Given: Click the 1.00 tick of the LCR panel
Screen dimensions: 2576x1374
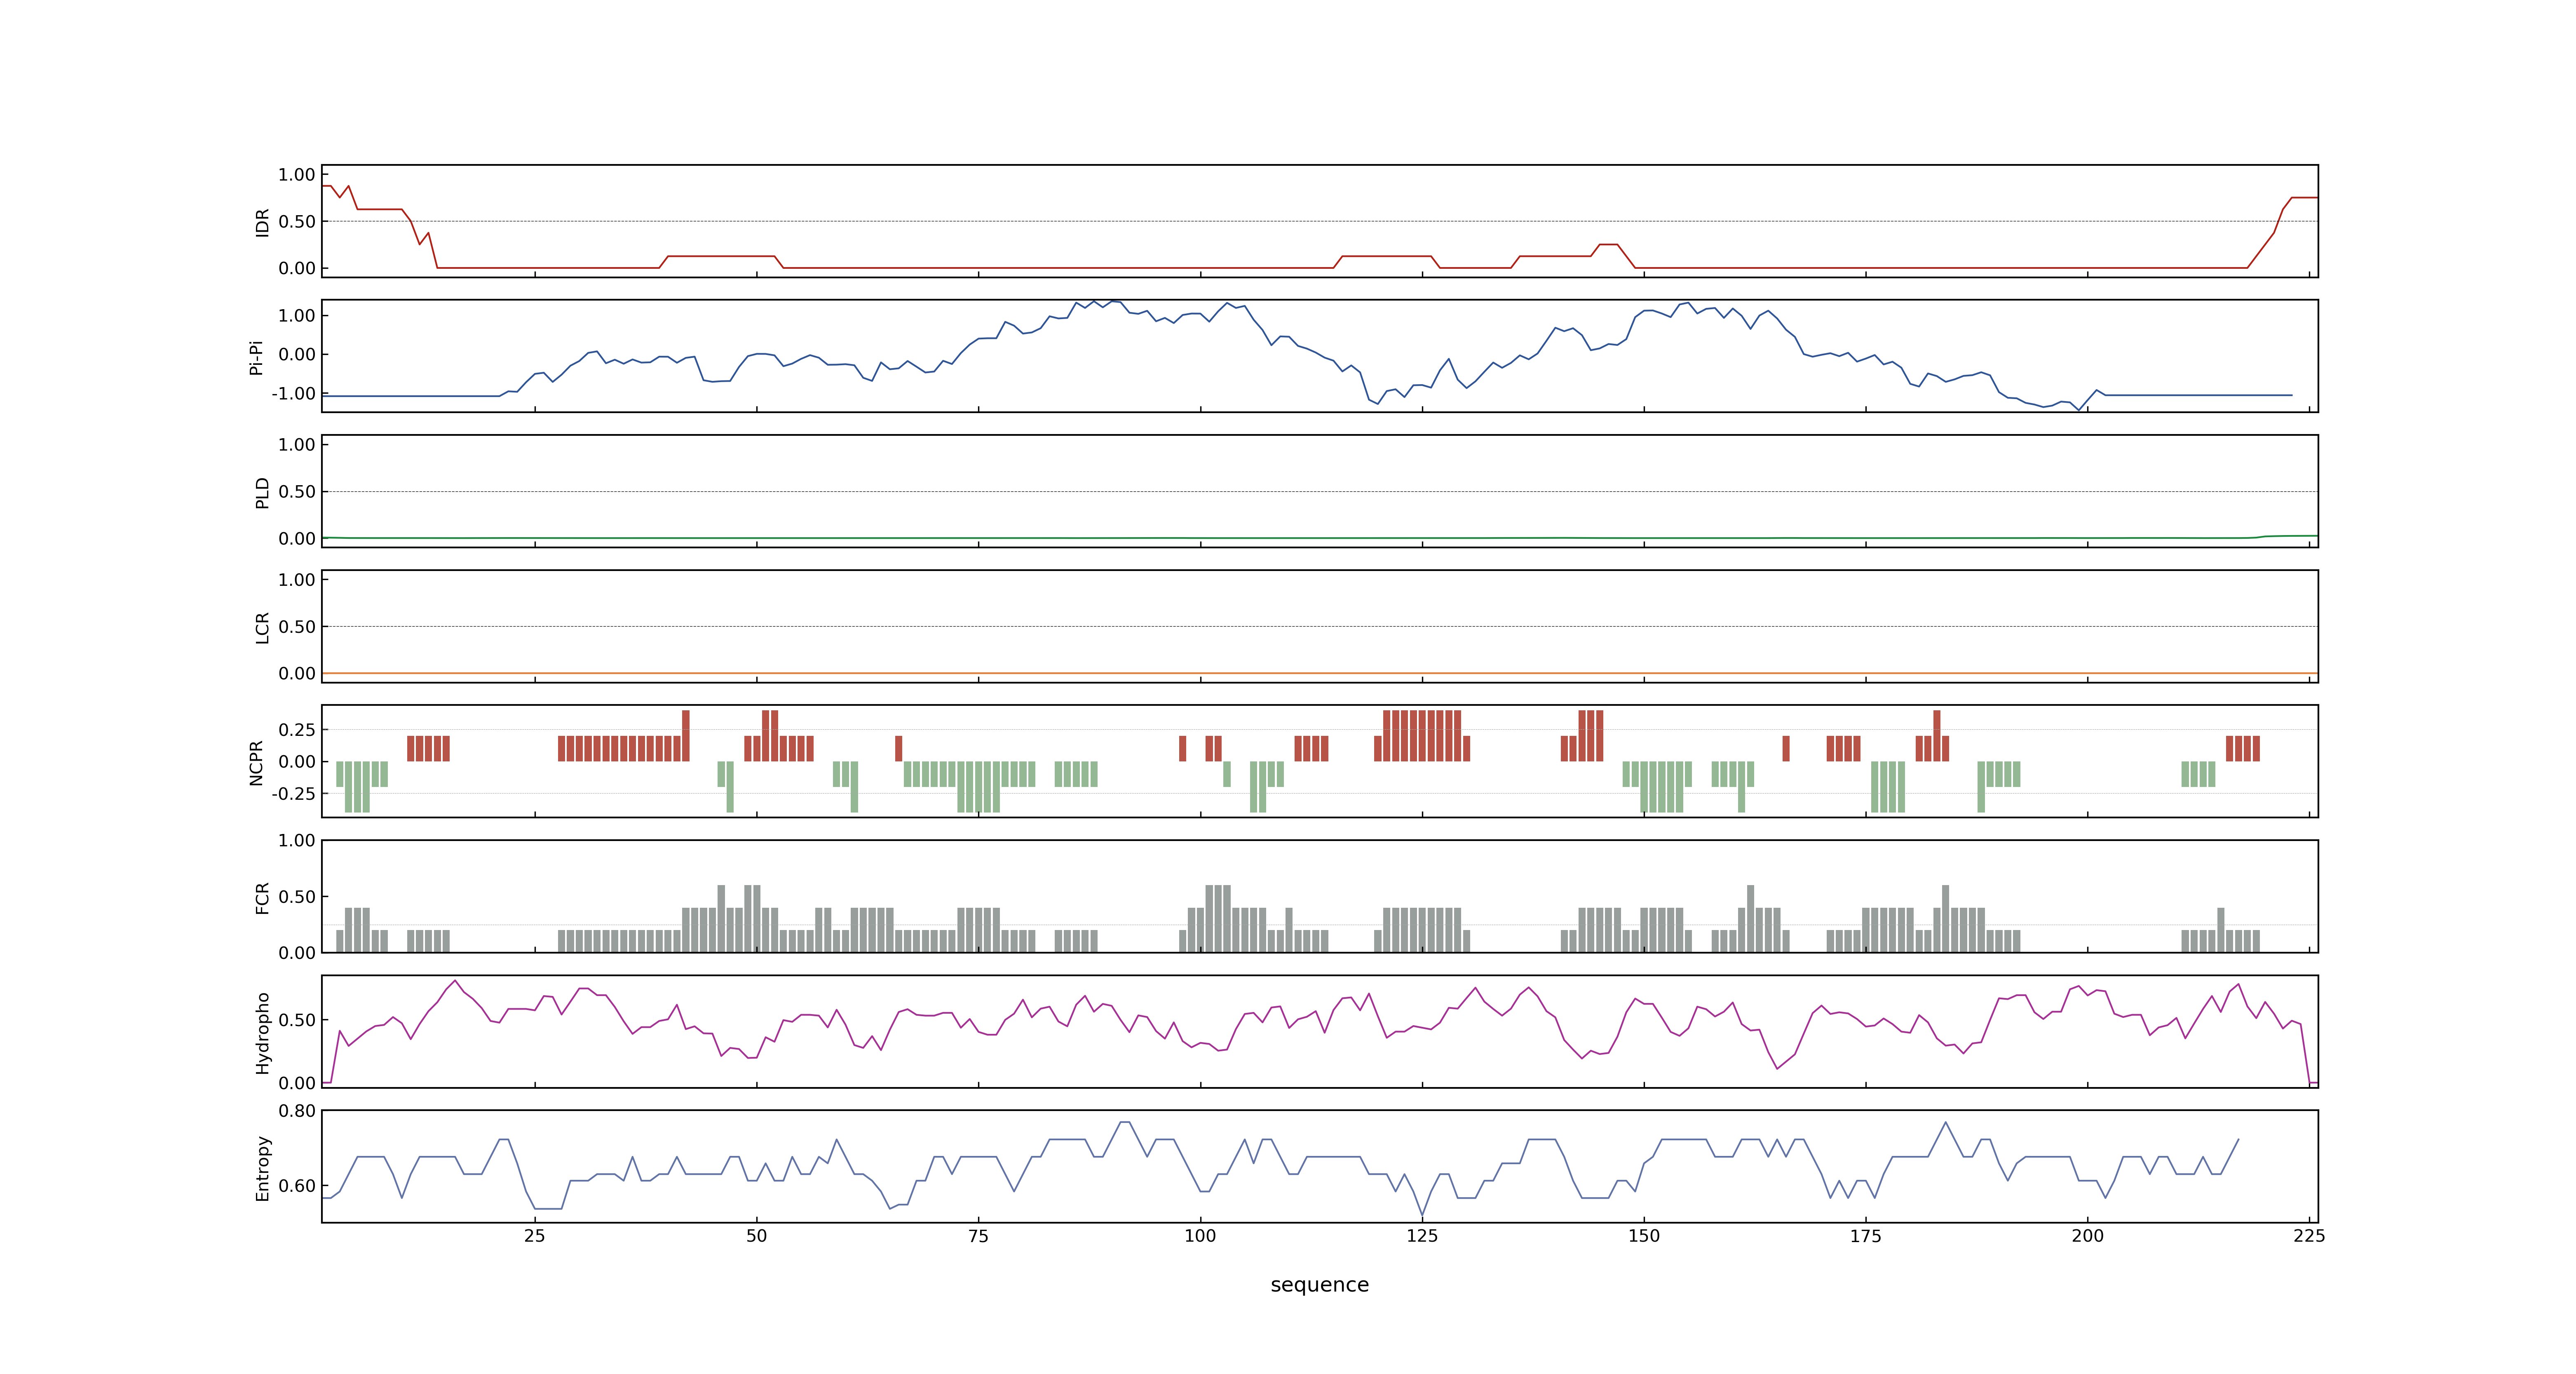Looking at the screenshot, I should [x=297, y=580].
